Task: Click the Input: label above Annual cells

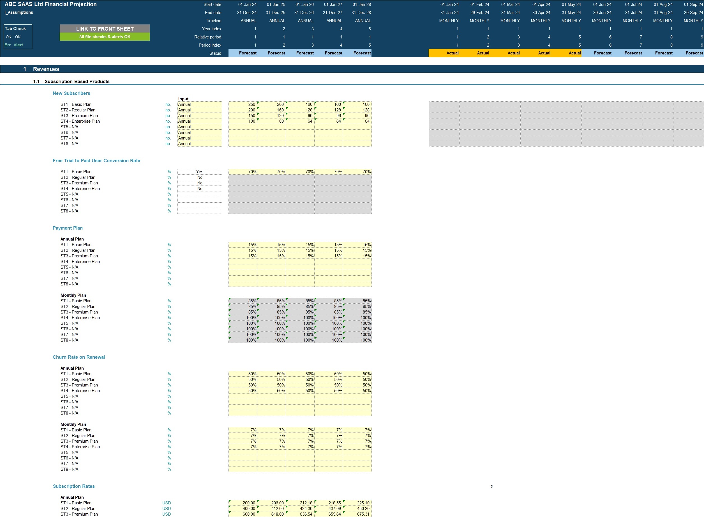Action: 184,99
